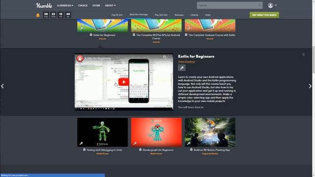This screenshot has height=177, width=315.
Task: Jump to Beat the Average tab
Action: click(x=139, y=14)
